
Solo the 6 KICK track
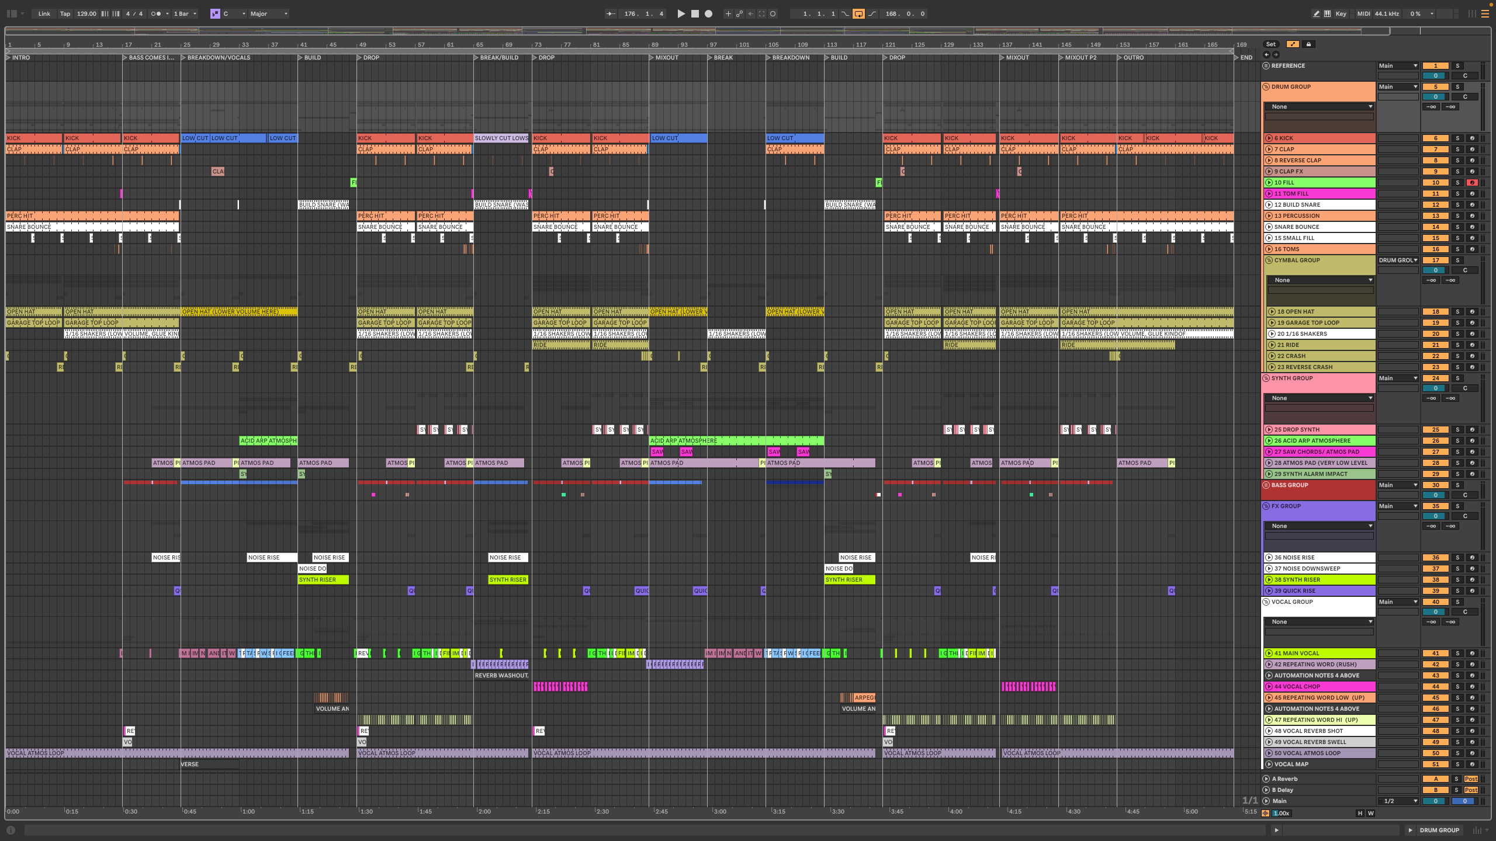[x=1457, y=138]
